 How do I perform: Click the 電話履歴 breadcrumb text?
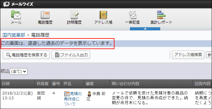pos(40,35)
